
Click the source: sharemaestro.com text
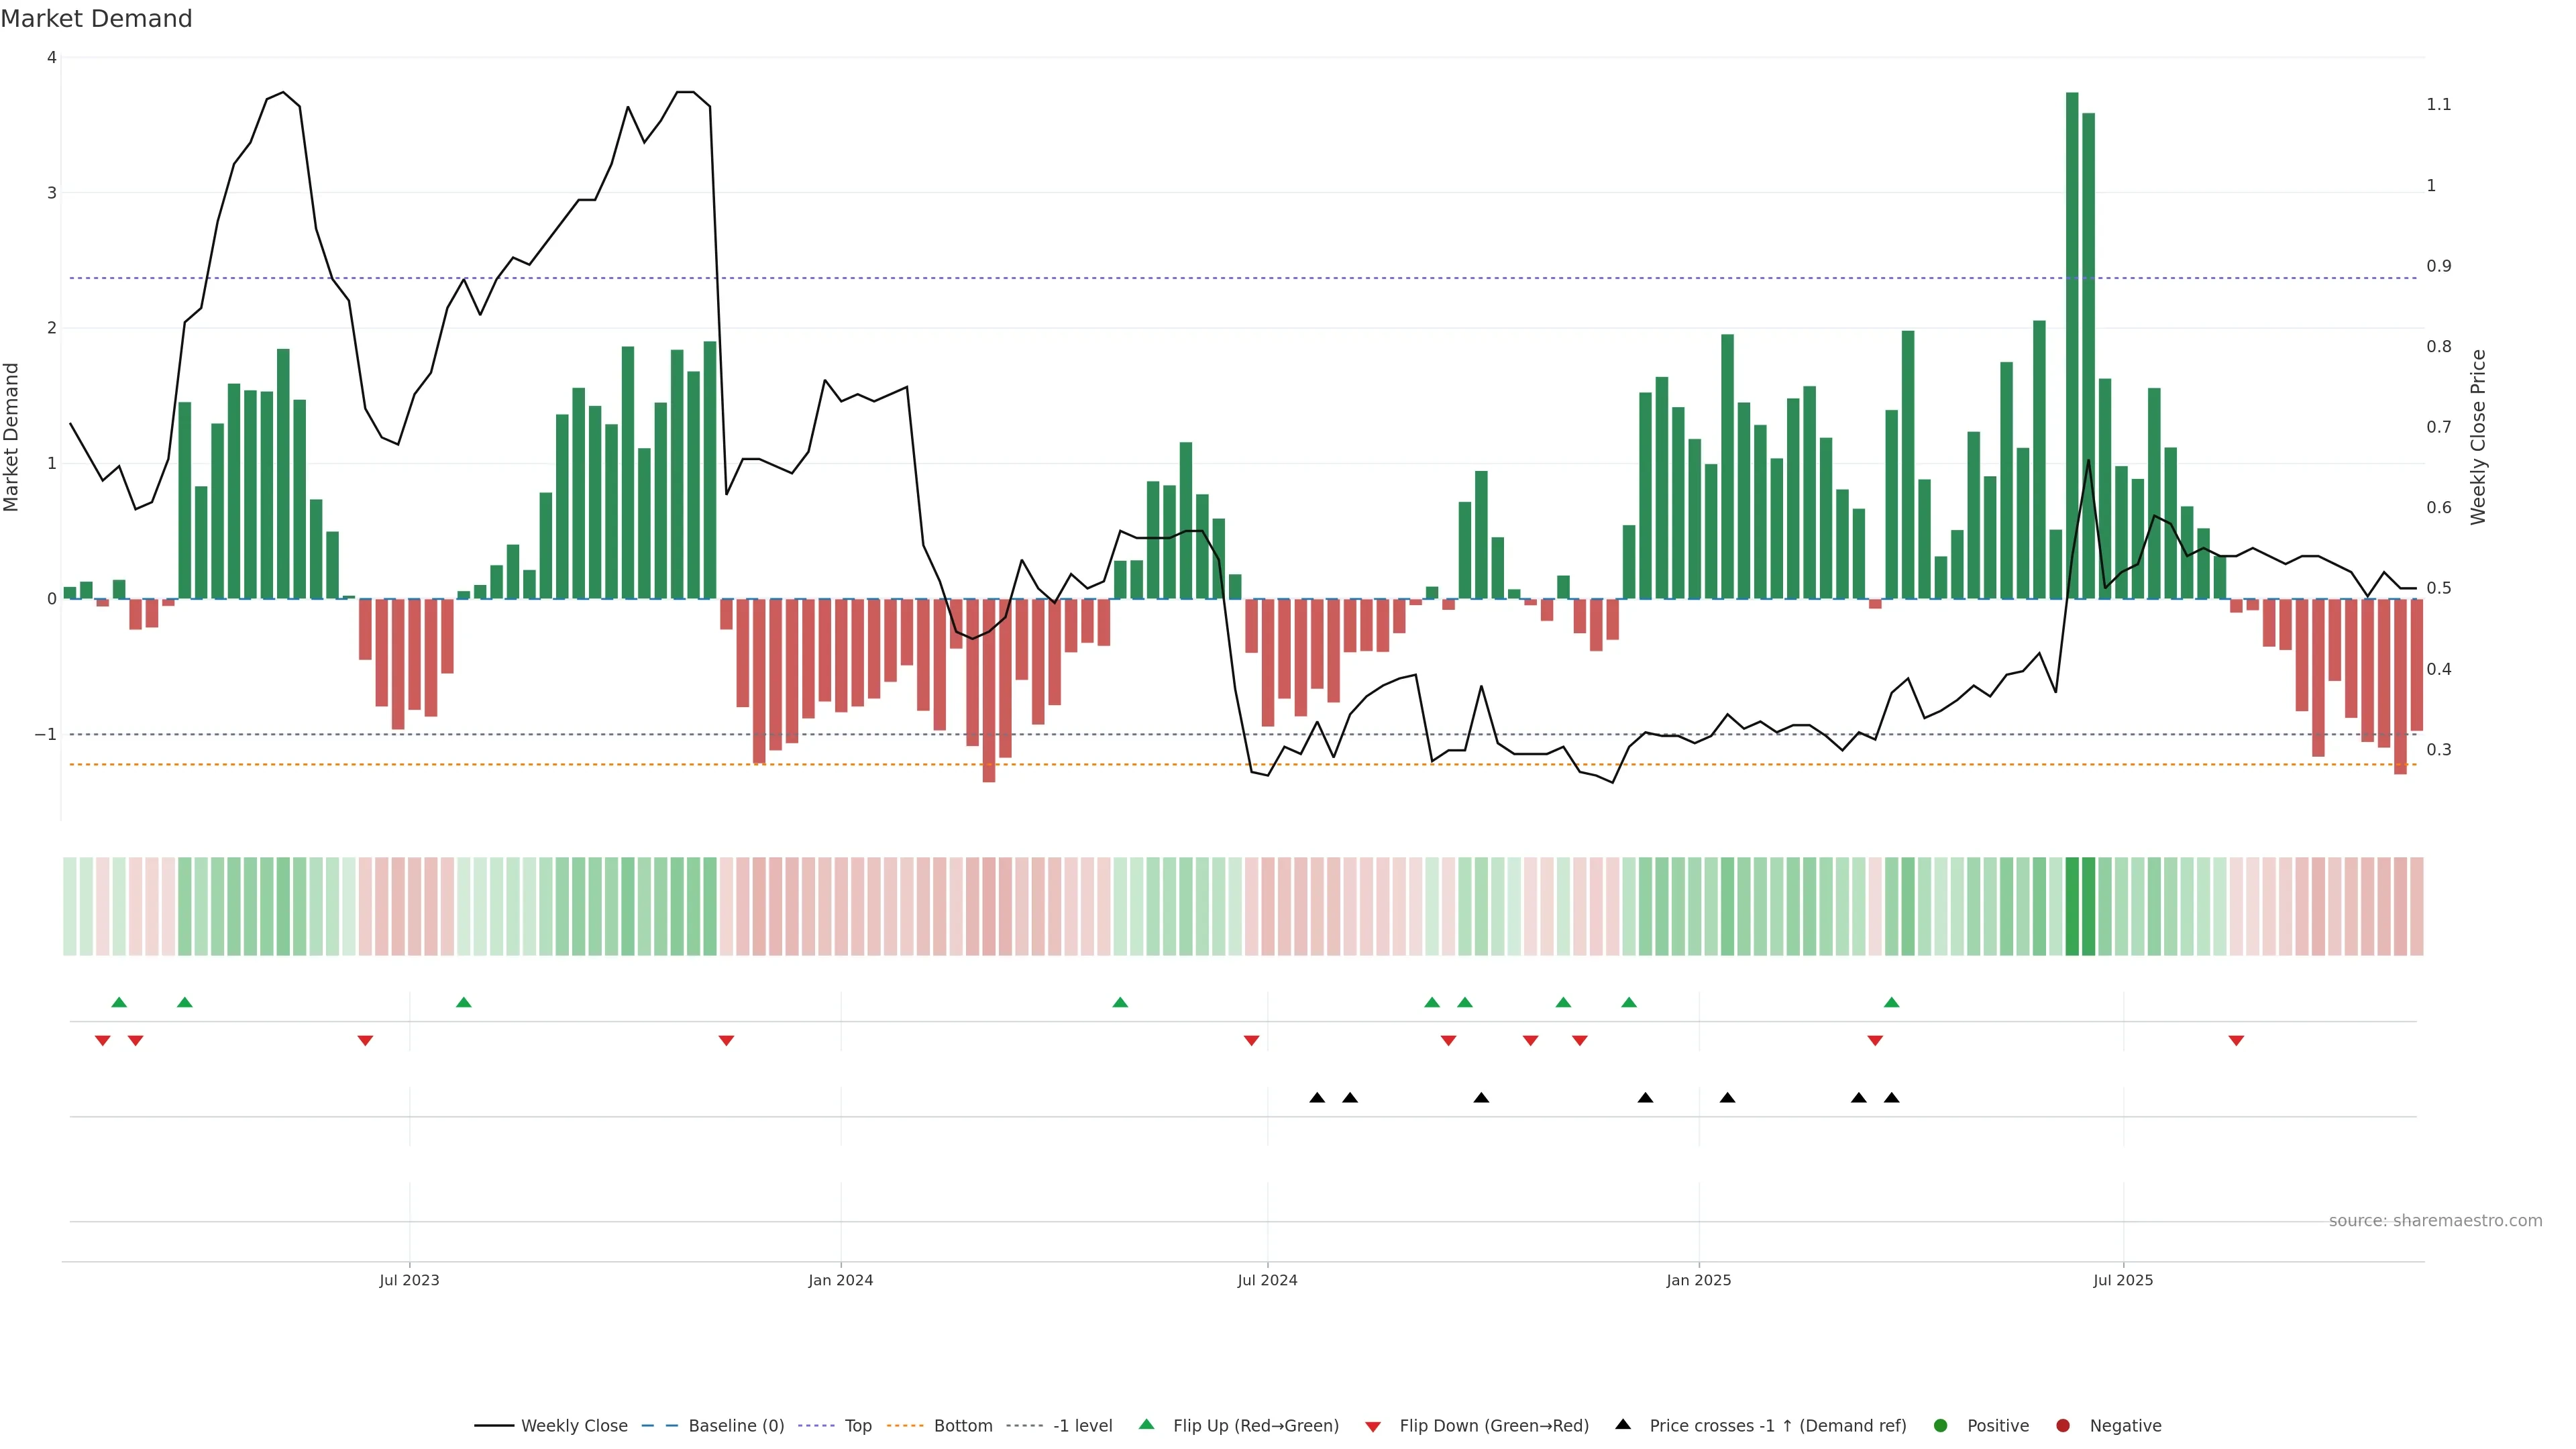point(2435,1221)
